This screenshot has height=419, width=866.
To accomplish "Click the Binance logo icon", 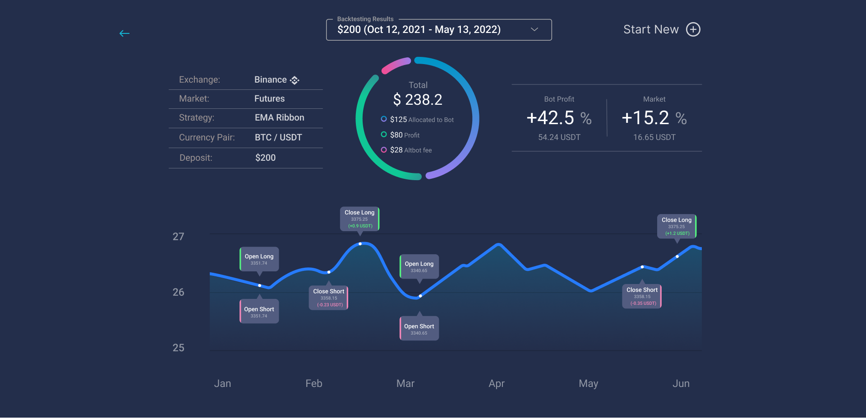I will tap(295, 80).
